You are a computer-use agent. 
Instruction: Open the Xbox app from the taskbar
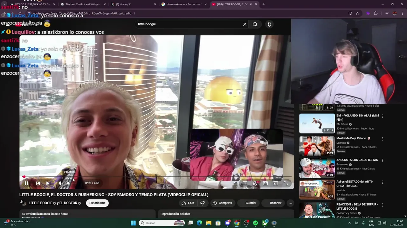265,223
